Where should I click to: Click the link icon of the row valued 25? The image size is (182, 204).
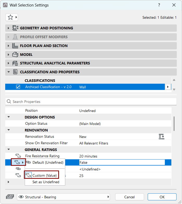pyautogui.click(x=18, y=175)
